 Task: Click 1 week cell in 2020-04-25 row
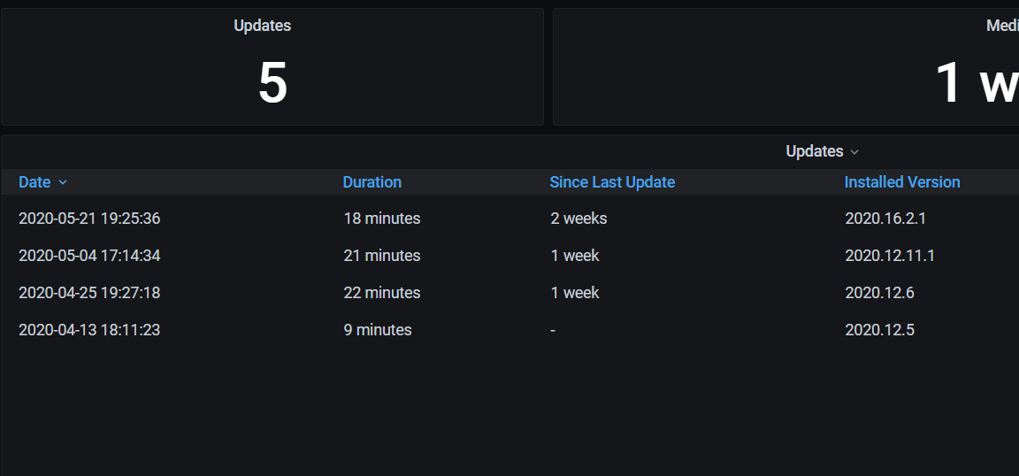575,293
